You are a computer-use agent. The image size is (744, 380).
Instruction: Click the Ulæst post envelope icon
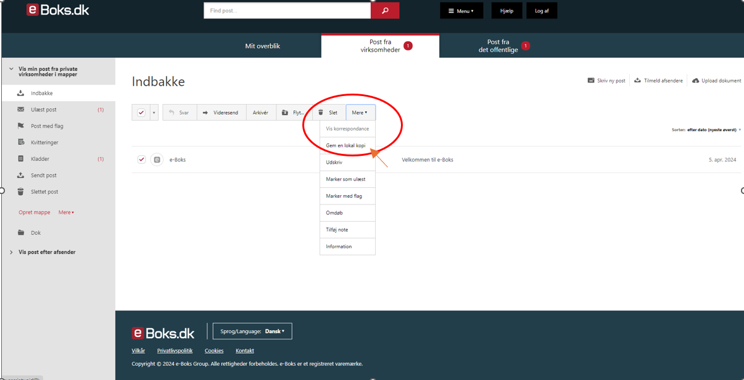20,110
